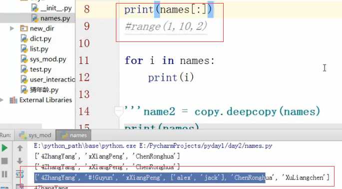342x189 pixels.
Task: Open dict.py from project tree
Action: [x=40, y=38]
